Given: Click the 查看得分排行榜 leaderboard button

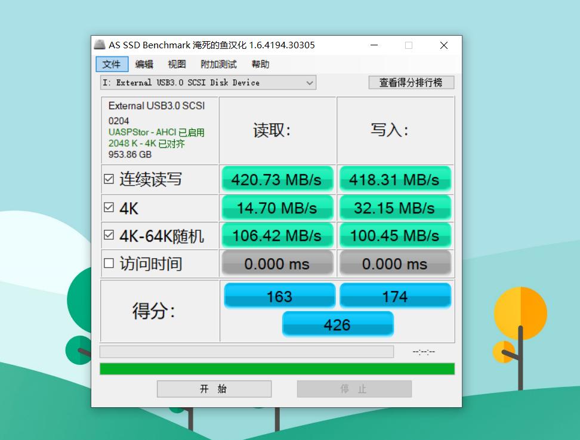Looking at the screenshot, I should (411, 82).
